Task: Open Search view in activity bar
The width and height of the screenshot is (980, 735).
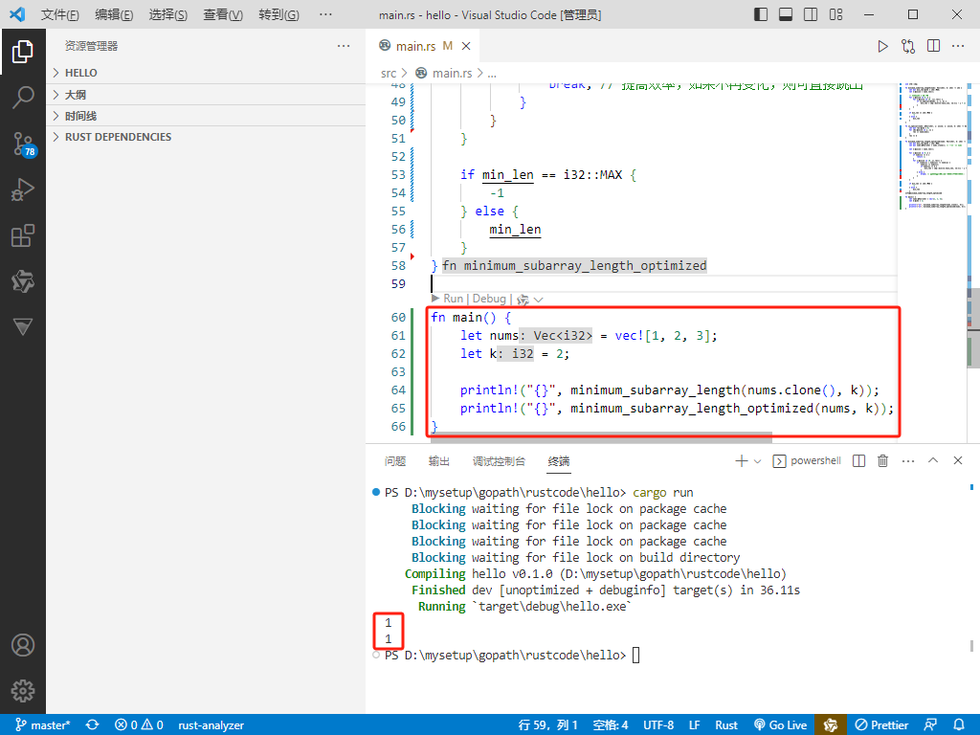Action: (x=23, y=98)
